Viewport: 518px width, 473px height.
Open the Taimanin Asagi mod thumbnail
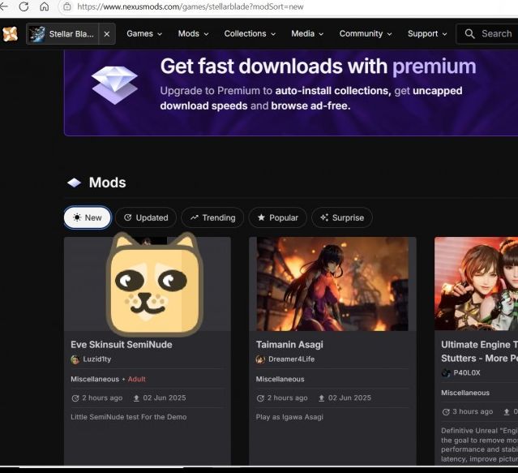(332, 284)
